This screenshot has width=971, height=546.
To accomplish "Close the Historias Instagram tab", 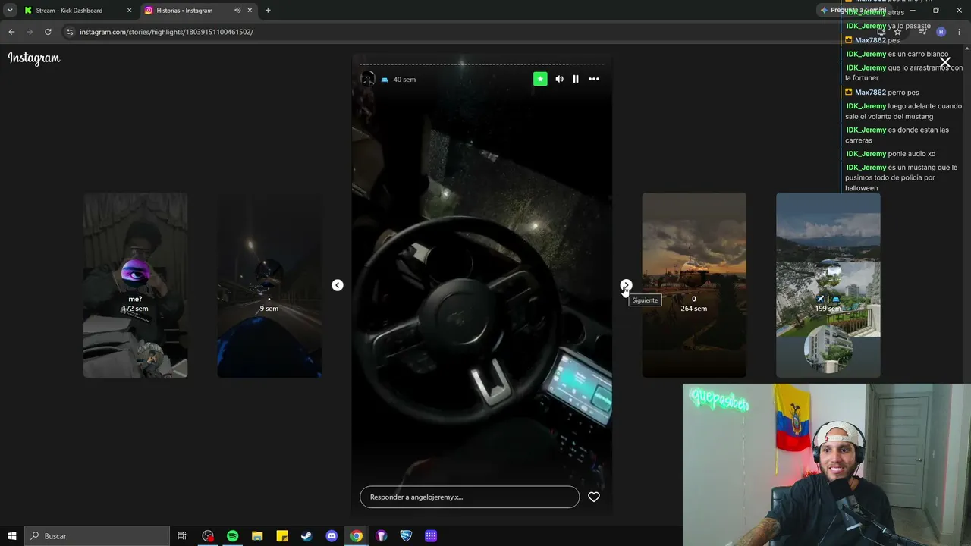I will (x=250, y=11).
